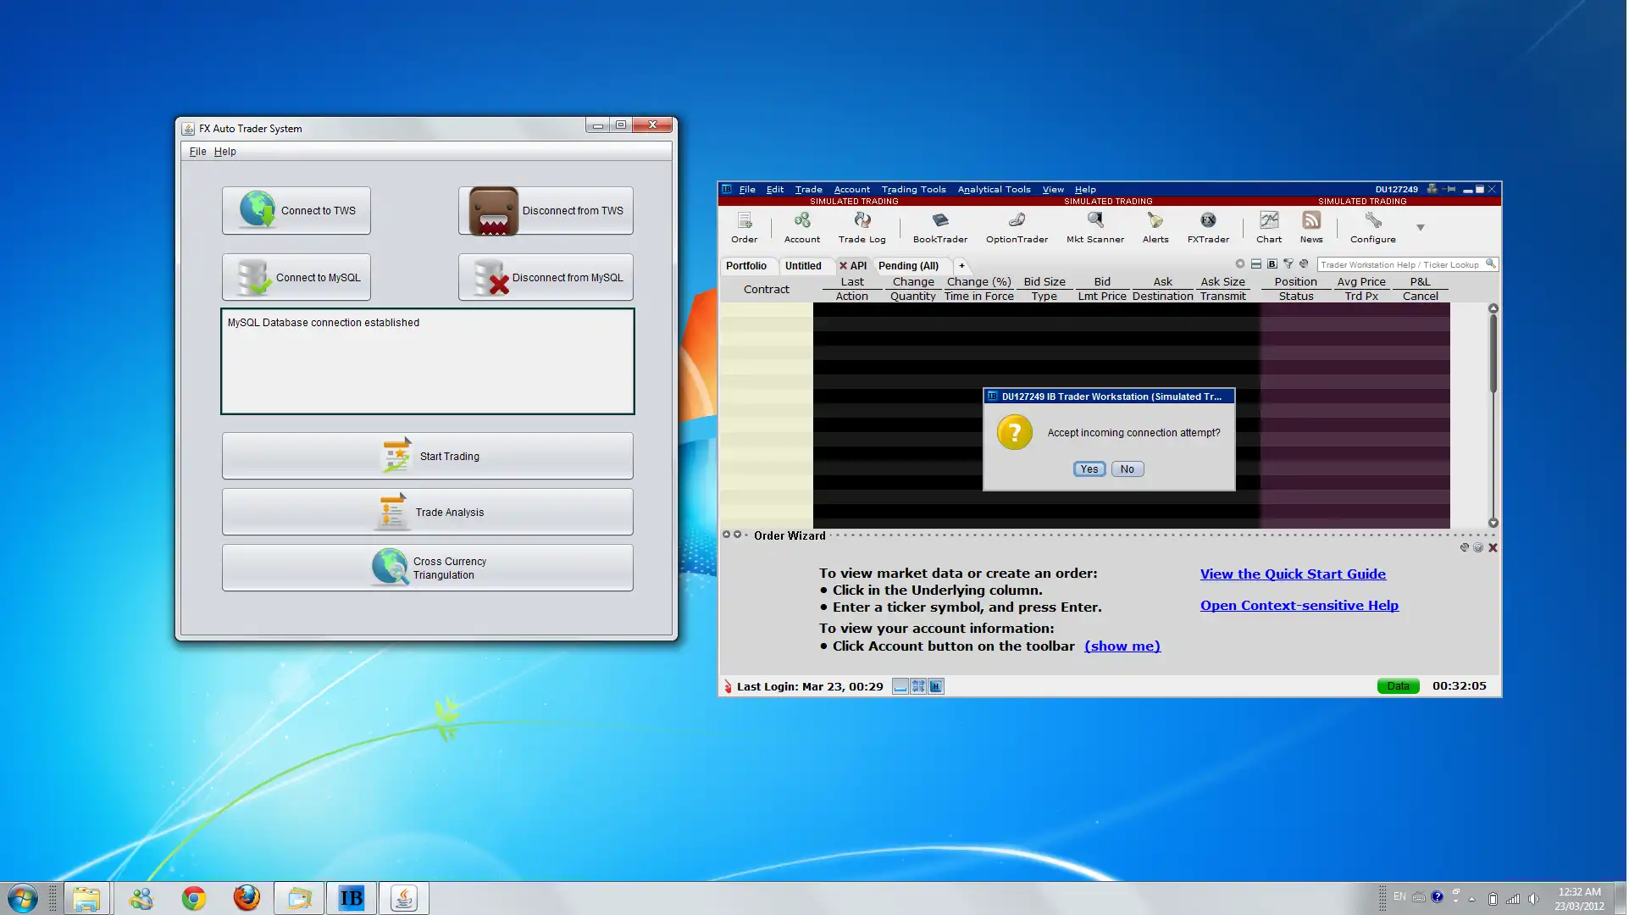
Task: Toggle the Trade Log panel visibility
Action: [862, 227]
